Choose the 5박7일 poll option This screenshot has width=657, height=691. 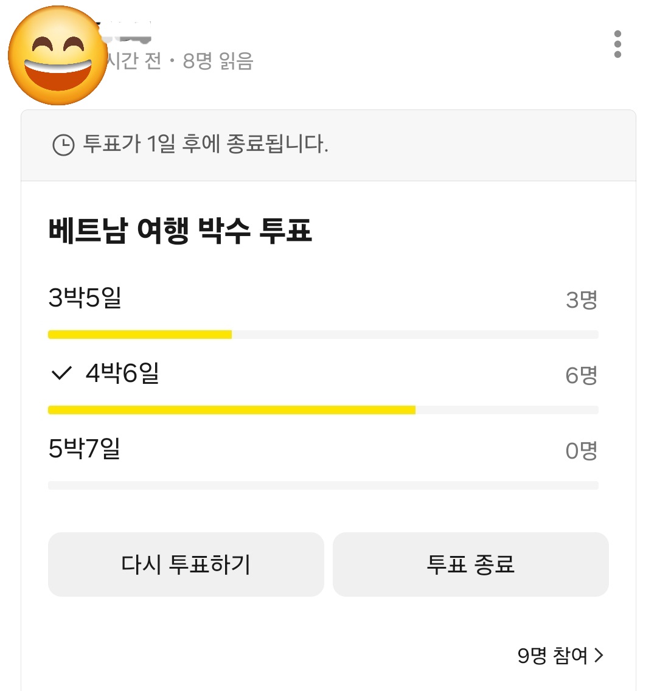[x=84, y=448]
